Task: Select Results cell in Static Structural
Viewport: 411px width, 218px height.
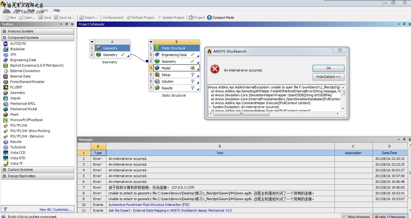Action: (176, 88)
